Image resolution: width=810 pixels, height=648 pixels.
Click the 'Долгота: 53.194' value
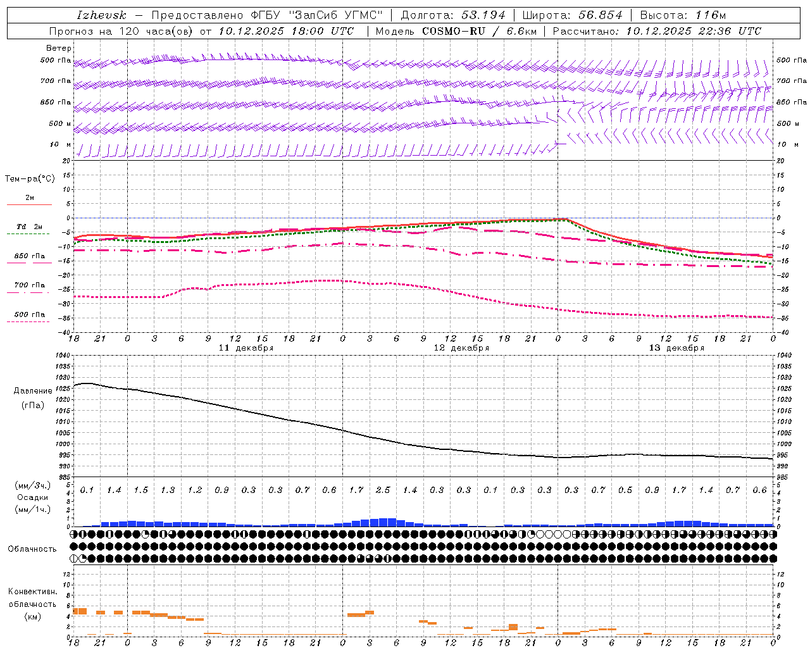click(x=453, y=15)
